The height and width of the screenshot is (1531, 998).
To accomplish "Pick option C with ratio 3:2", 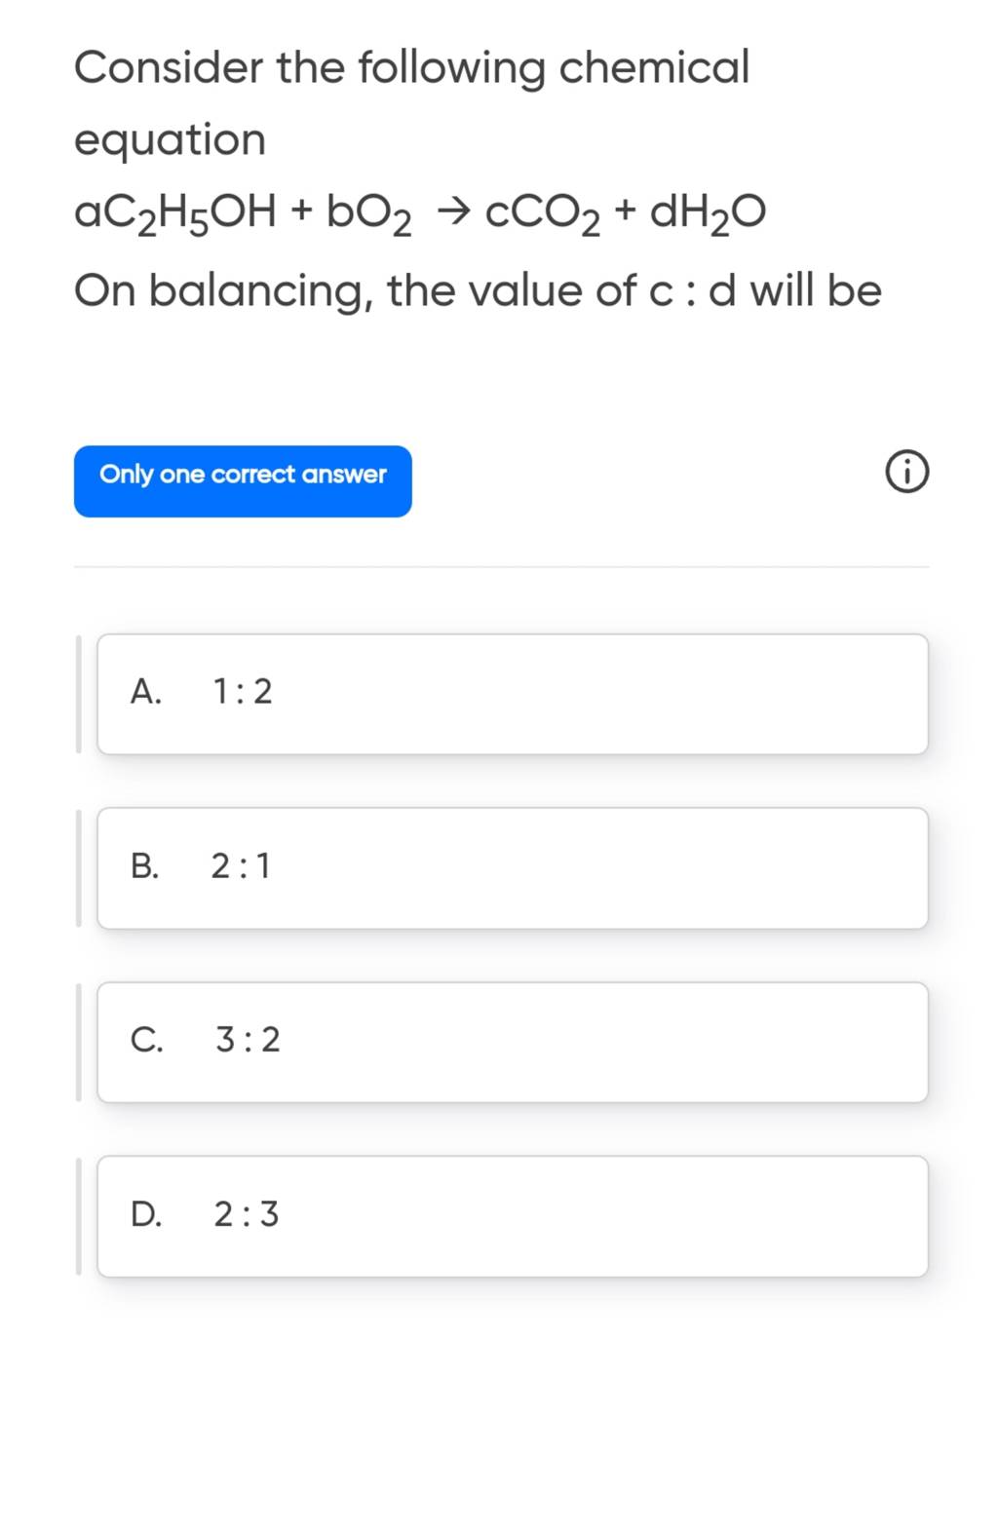I will click(x=512, y=1042).
